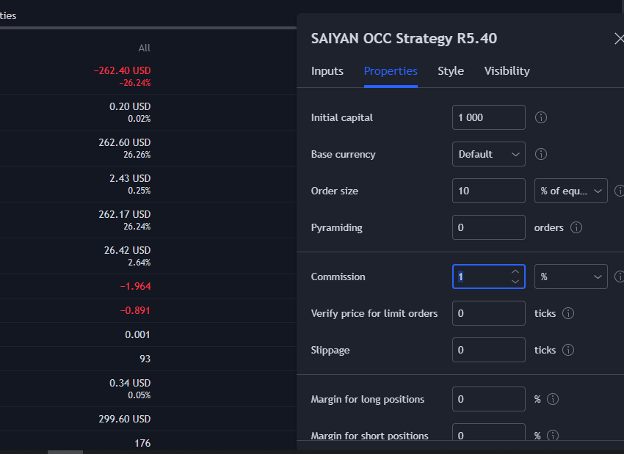Viewport: 624px width, 454px height.
Task: Close the SAIYAN OCC Strategy dialog
Action: pyautogui.click(x=619, y=39)
